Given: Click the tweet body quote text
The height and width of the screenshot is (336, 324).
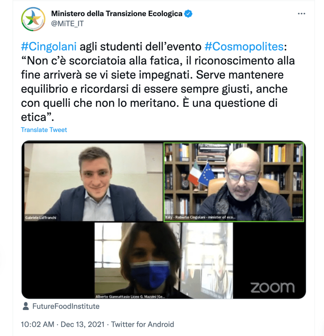Looking at the screenshot, I should coord(158,88).
